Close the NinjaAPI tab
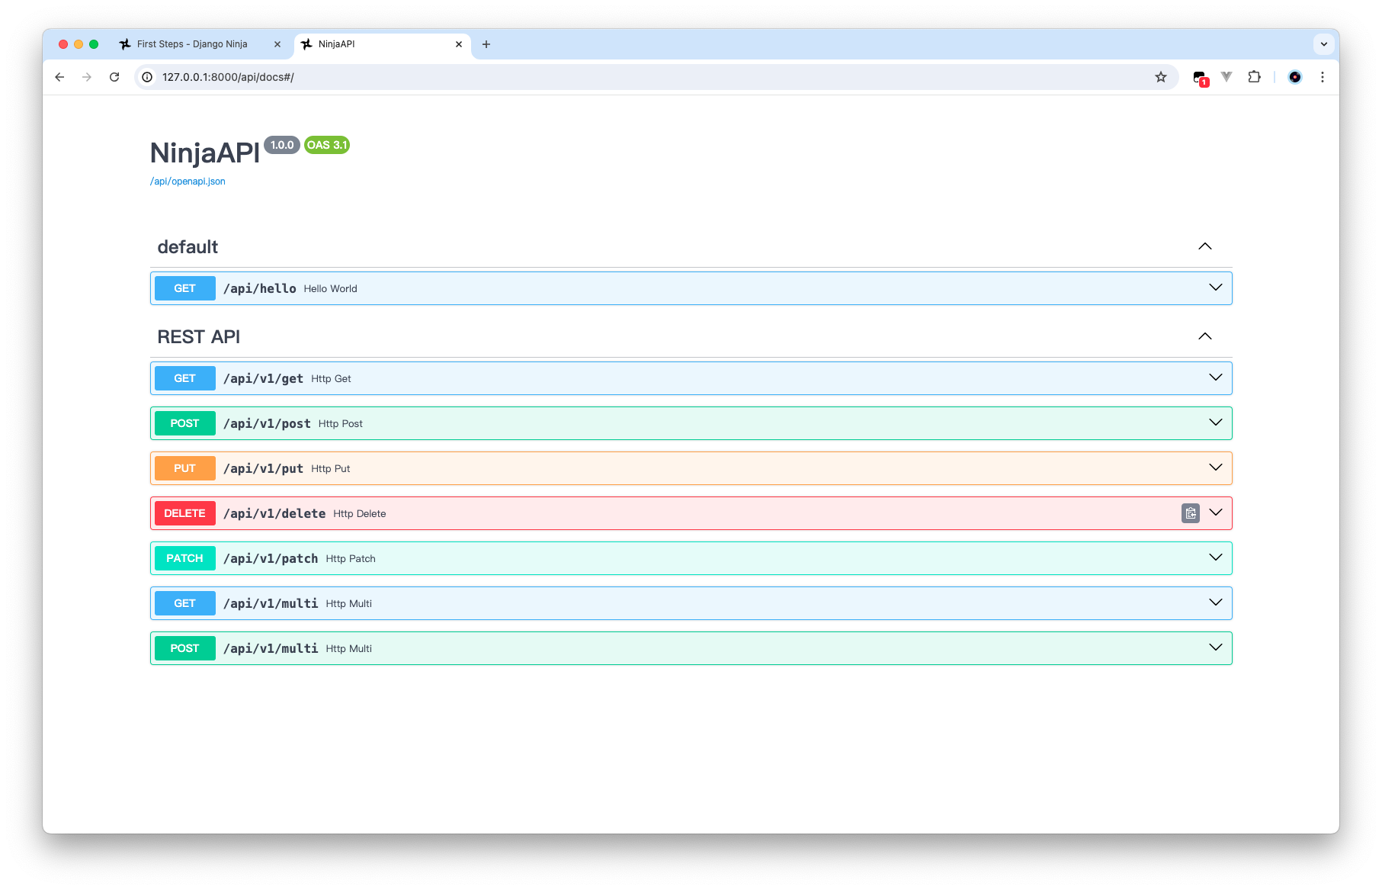Viewport: 1382px width, 890px height. click(459, 44)
